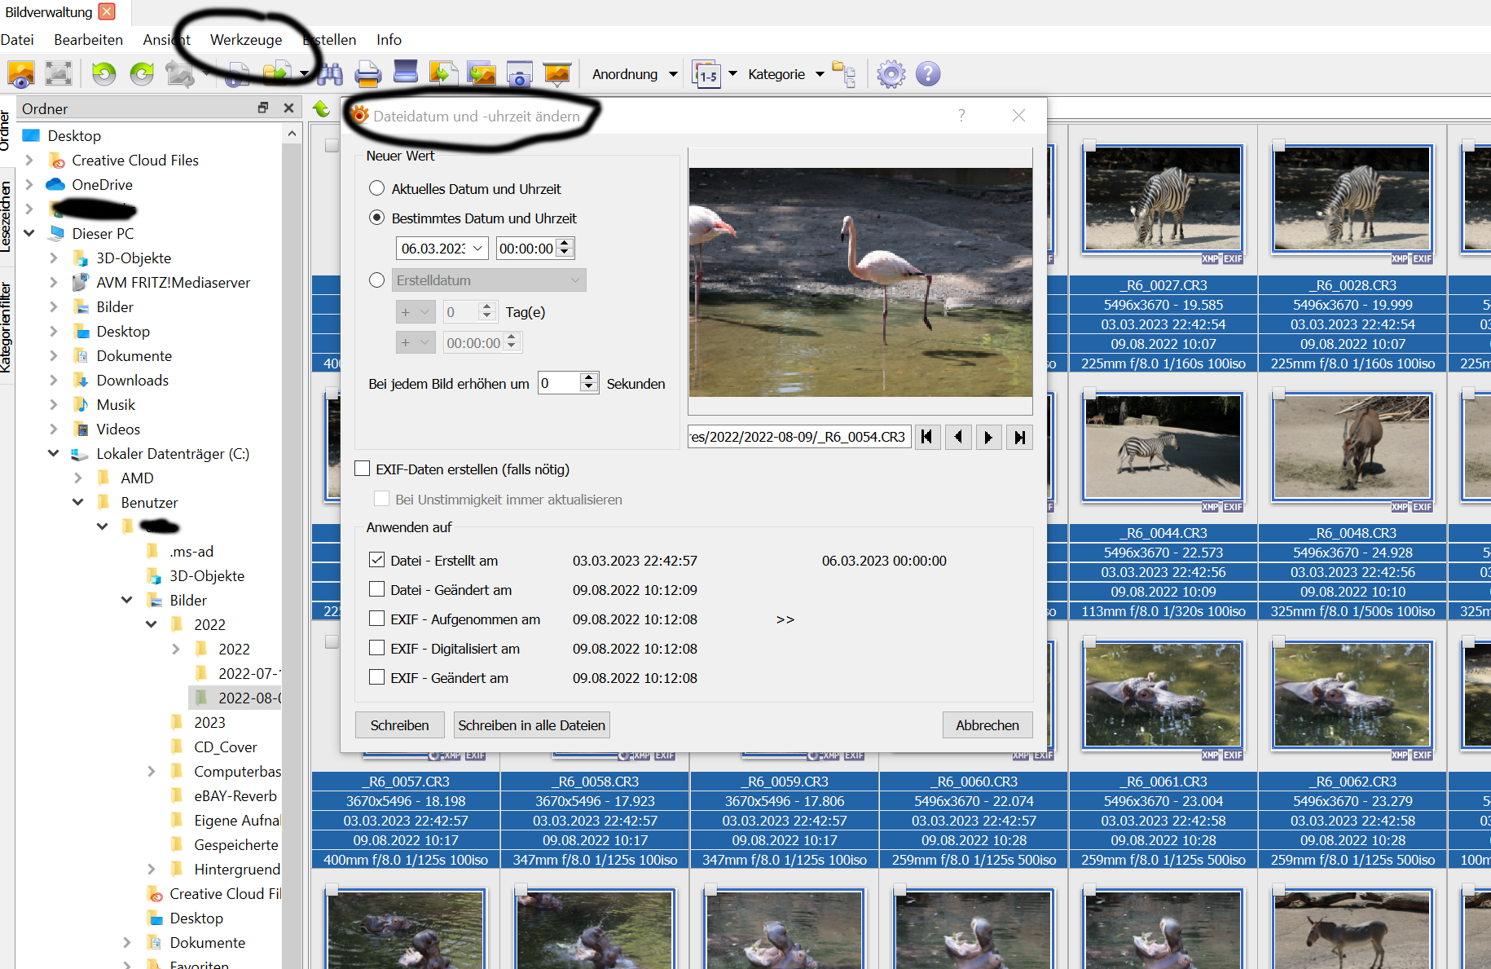Click 'Schreiben in alle Dateien'
Image resolution: width=1491 pixels, height=969 pixels.
tap(531, 725)
